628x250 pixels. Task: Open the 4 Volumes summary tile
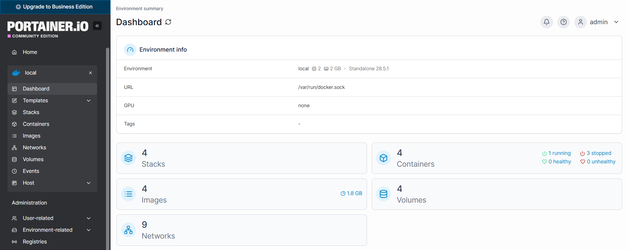(497, 194)
